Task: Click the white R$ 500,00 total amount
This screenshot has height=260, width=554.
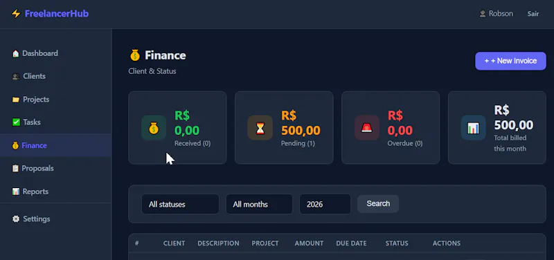Action: tap(514, 118)
